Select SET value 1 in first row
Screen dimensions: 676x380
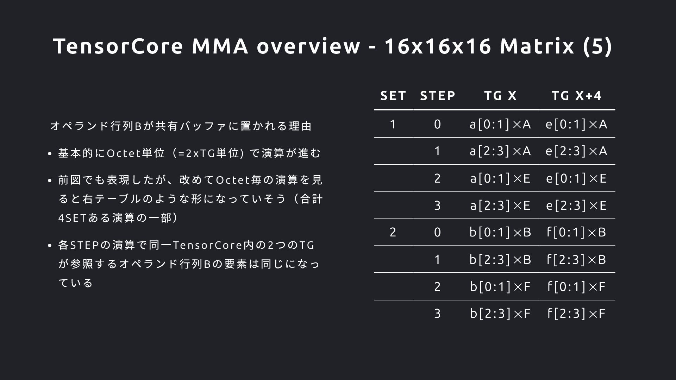393,124
